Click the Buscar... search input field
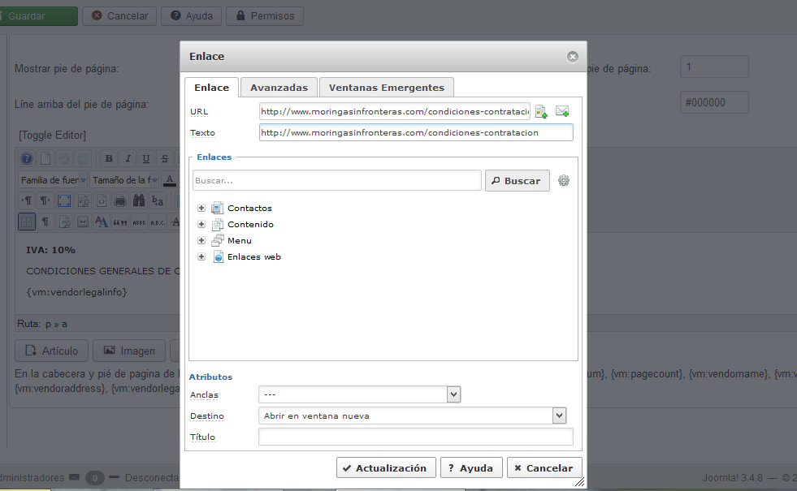 pos(337,180)
